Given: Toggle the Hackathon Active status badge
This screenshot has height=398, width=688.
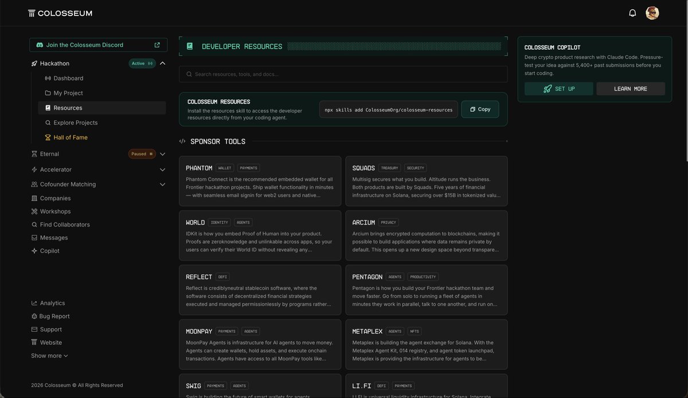Looking at the screenshot, I should (x=142, y=64).
